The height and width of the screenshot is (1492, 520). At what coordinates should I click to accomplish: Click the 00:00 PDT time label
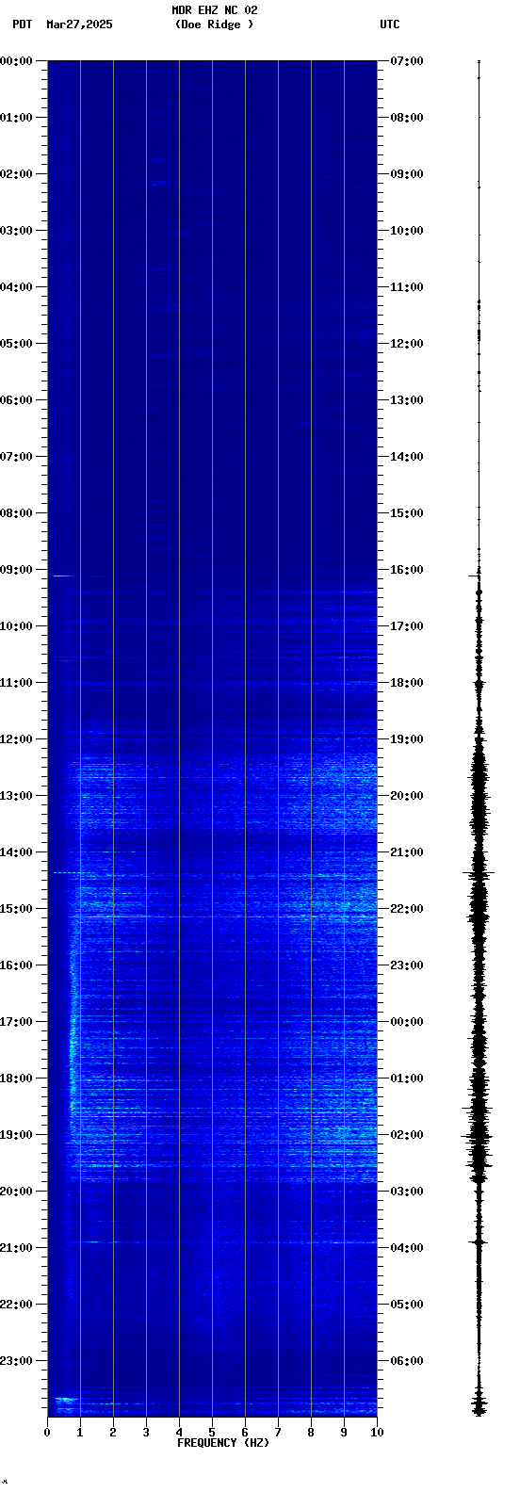coord(16,61)
